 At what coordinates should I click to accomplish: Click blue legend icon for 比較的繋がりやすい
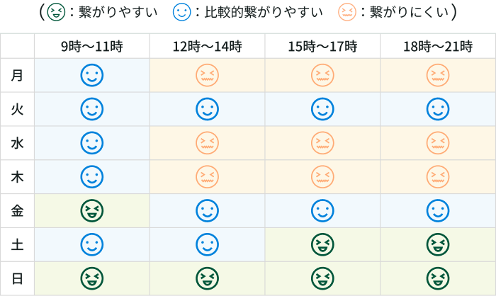[183, 12]
